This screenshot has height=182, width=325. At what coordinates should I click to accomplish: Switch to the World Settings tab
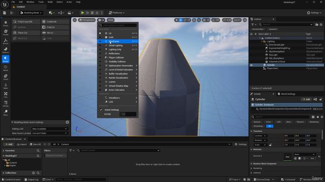point(286,94)
